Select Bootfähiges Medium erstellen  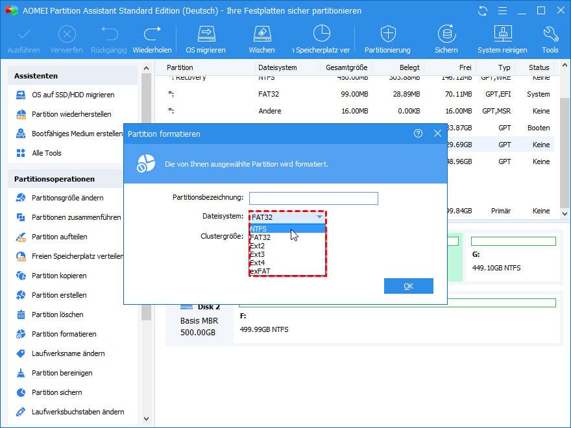click(x=69, y=134)
